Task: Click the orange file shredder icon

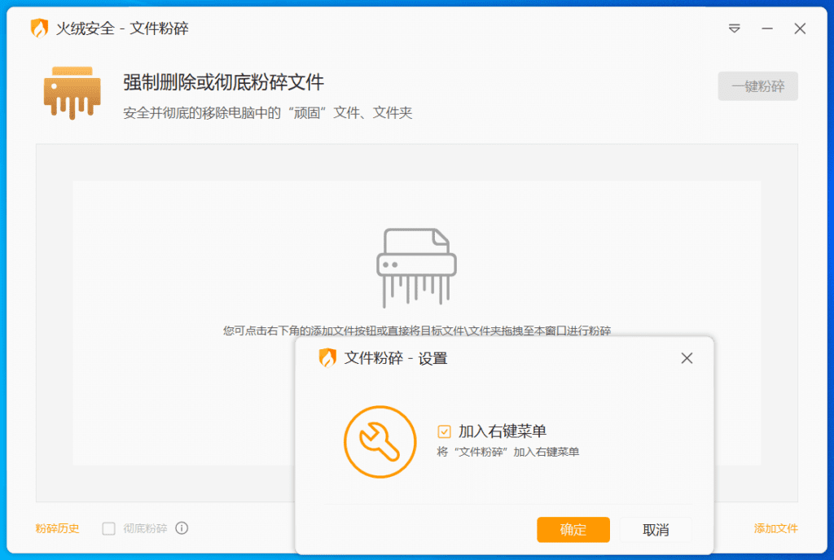Action: [x=72, y=93]
